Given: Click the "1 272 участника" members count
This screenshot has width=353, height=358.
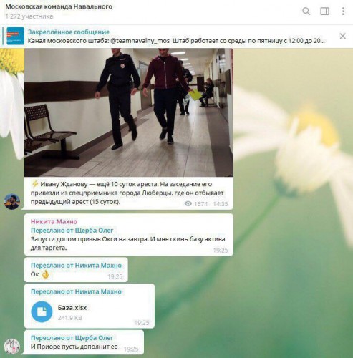Looking at the screenshot, I should click(29, 16).
